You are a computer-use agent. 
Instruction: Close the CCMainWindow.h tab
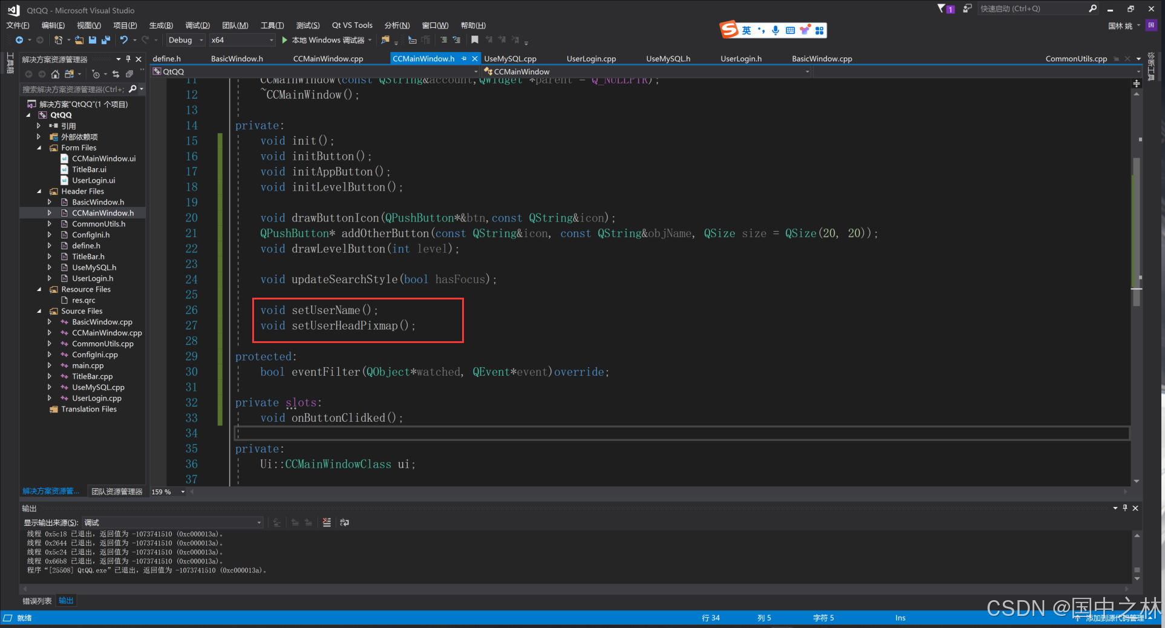475,59
